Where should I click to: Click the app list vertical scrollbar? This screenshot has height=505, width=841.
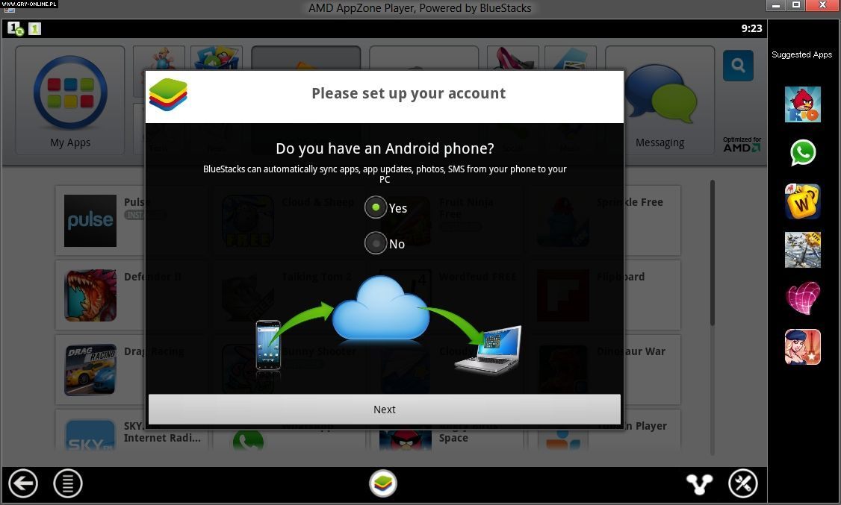point(712,254)
